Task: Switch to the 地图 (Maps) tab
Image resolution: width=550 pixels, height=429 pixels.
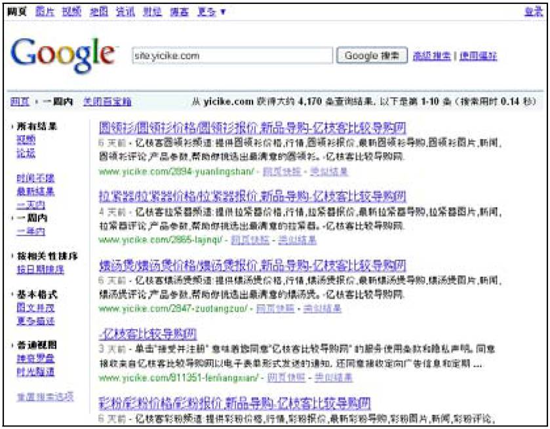Action: [x=98, y=12]
